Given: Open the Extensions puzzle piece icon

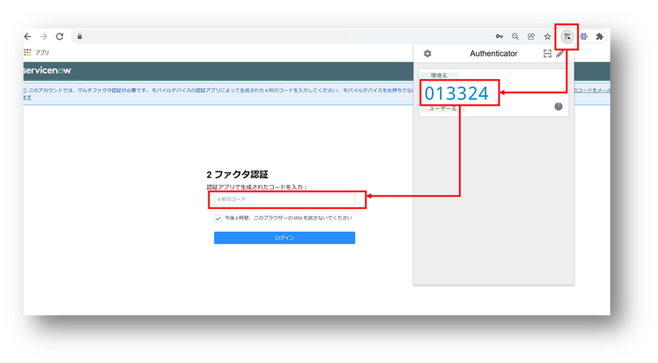Looking at the screenshot, I should pyautogui.click(x=600, y=37).
